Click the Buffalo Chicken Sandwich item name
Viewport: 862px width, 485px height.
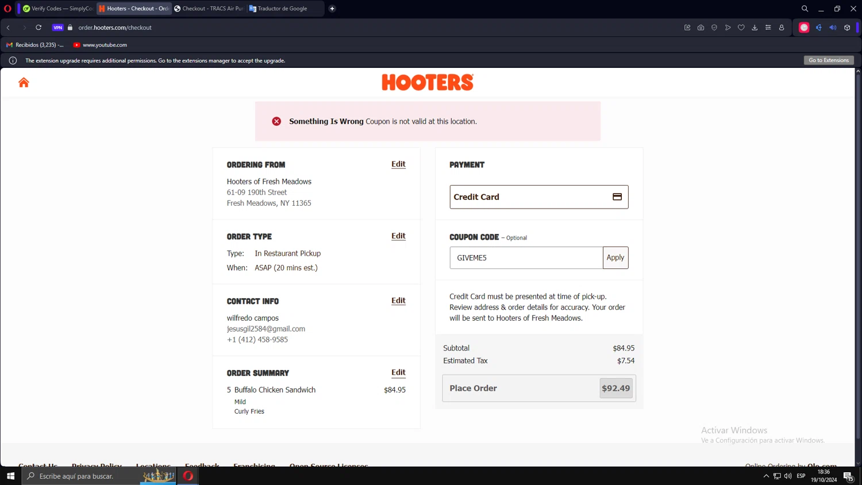(275, 390)
